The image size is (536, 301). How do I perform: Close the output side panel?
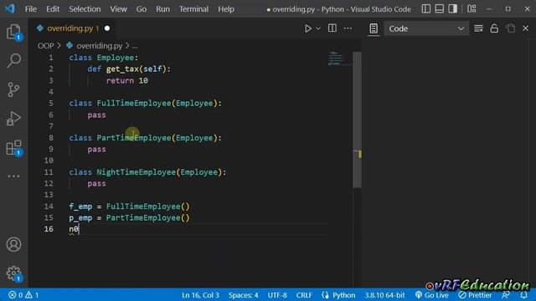(x=526, y=28)
